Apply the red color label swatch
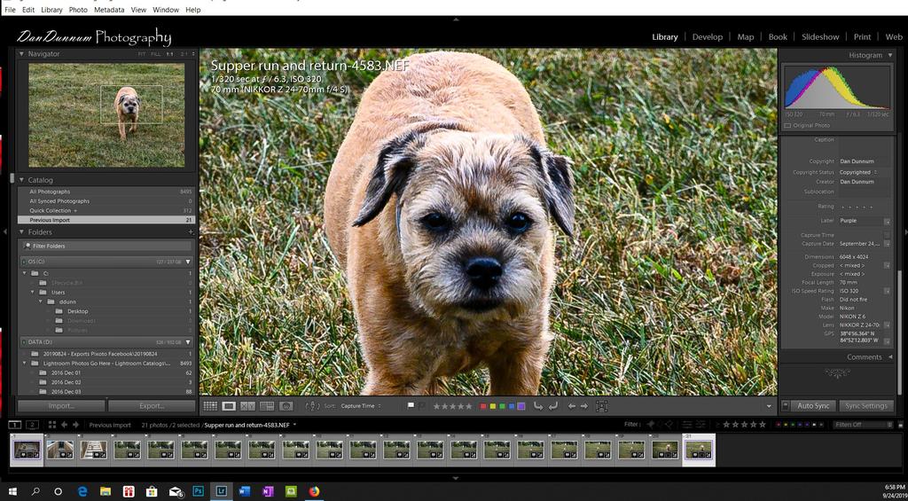This screenshot has width=908, height=501. pos(482,406)
